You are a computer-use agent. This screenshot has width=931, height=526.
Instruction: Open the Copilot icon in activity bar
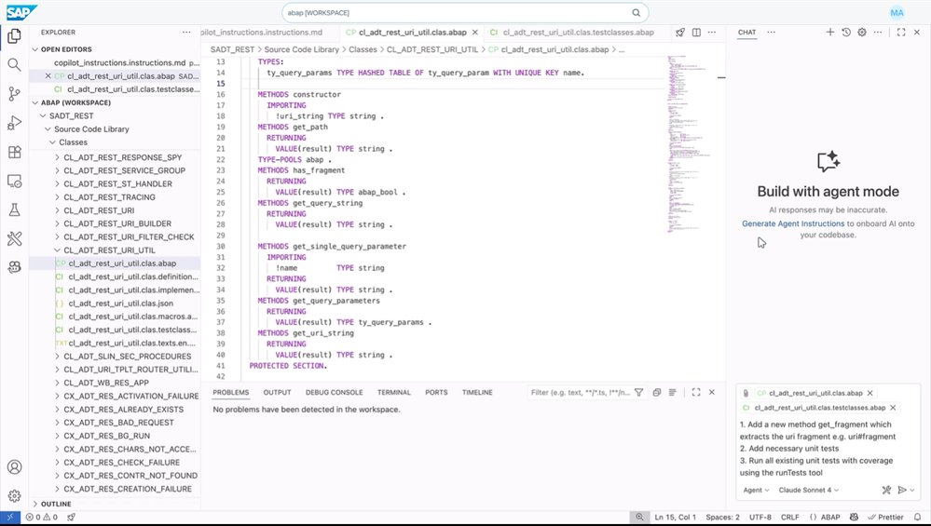pyautogui.click(x=14, y=267)
